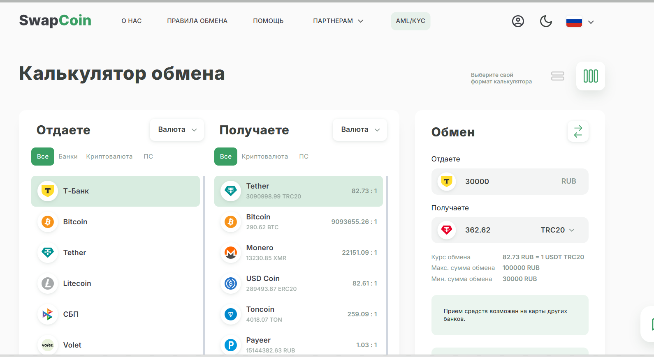
Task: Expand the ПАРТНЕРАМ dropdown menu
Action: tap(338, 21)
